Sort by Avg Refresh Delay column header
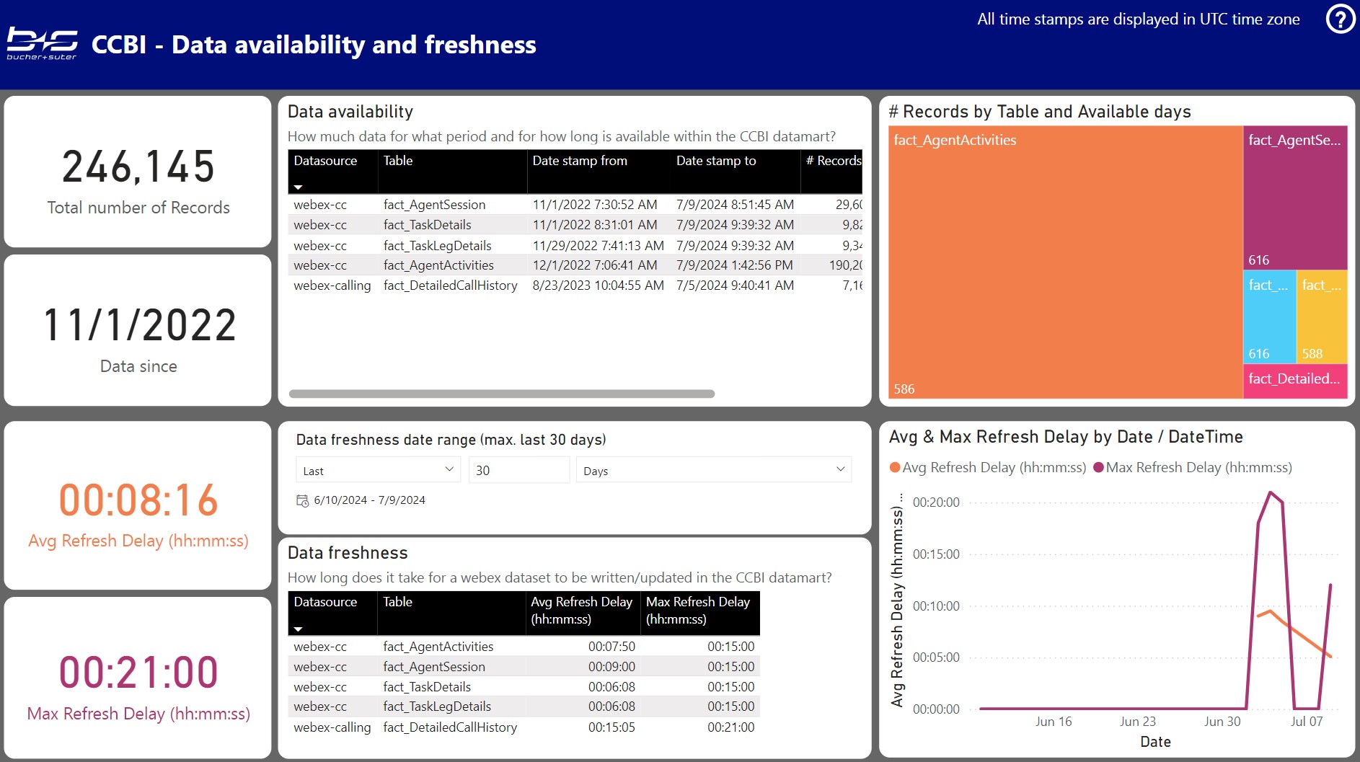This screenshot has width=1360, height=762. click(x=583, y=613)
